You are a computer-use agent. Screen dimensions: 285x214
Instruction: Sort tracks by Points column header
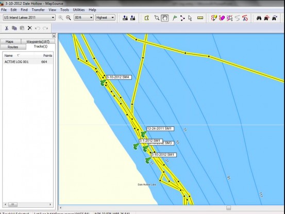[44, 56]
